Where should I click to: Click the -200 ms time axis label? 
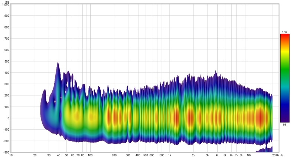point(6,141)
